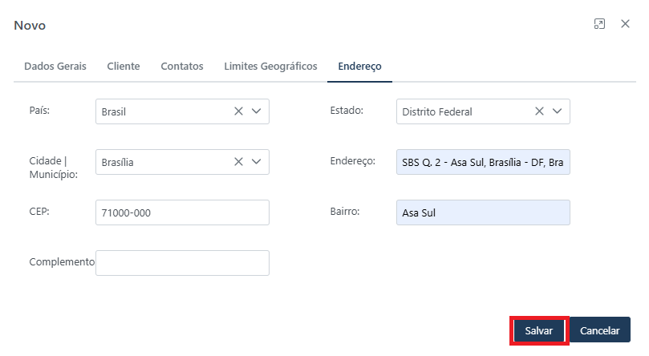Expand the País dropdown arrow
This screenshot has width=649, height=356.
tap(257, 111)
